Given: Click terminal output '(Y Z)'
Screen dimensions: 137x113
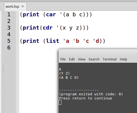Looking at the screenshot, I should click(64, 73).
